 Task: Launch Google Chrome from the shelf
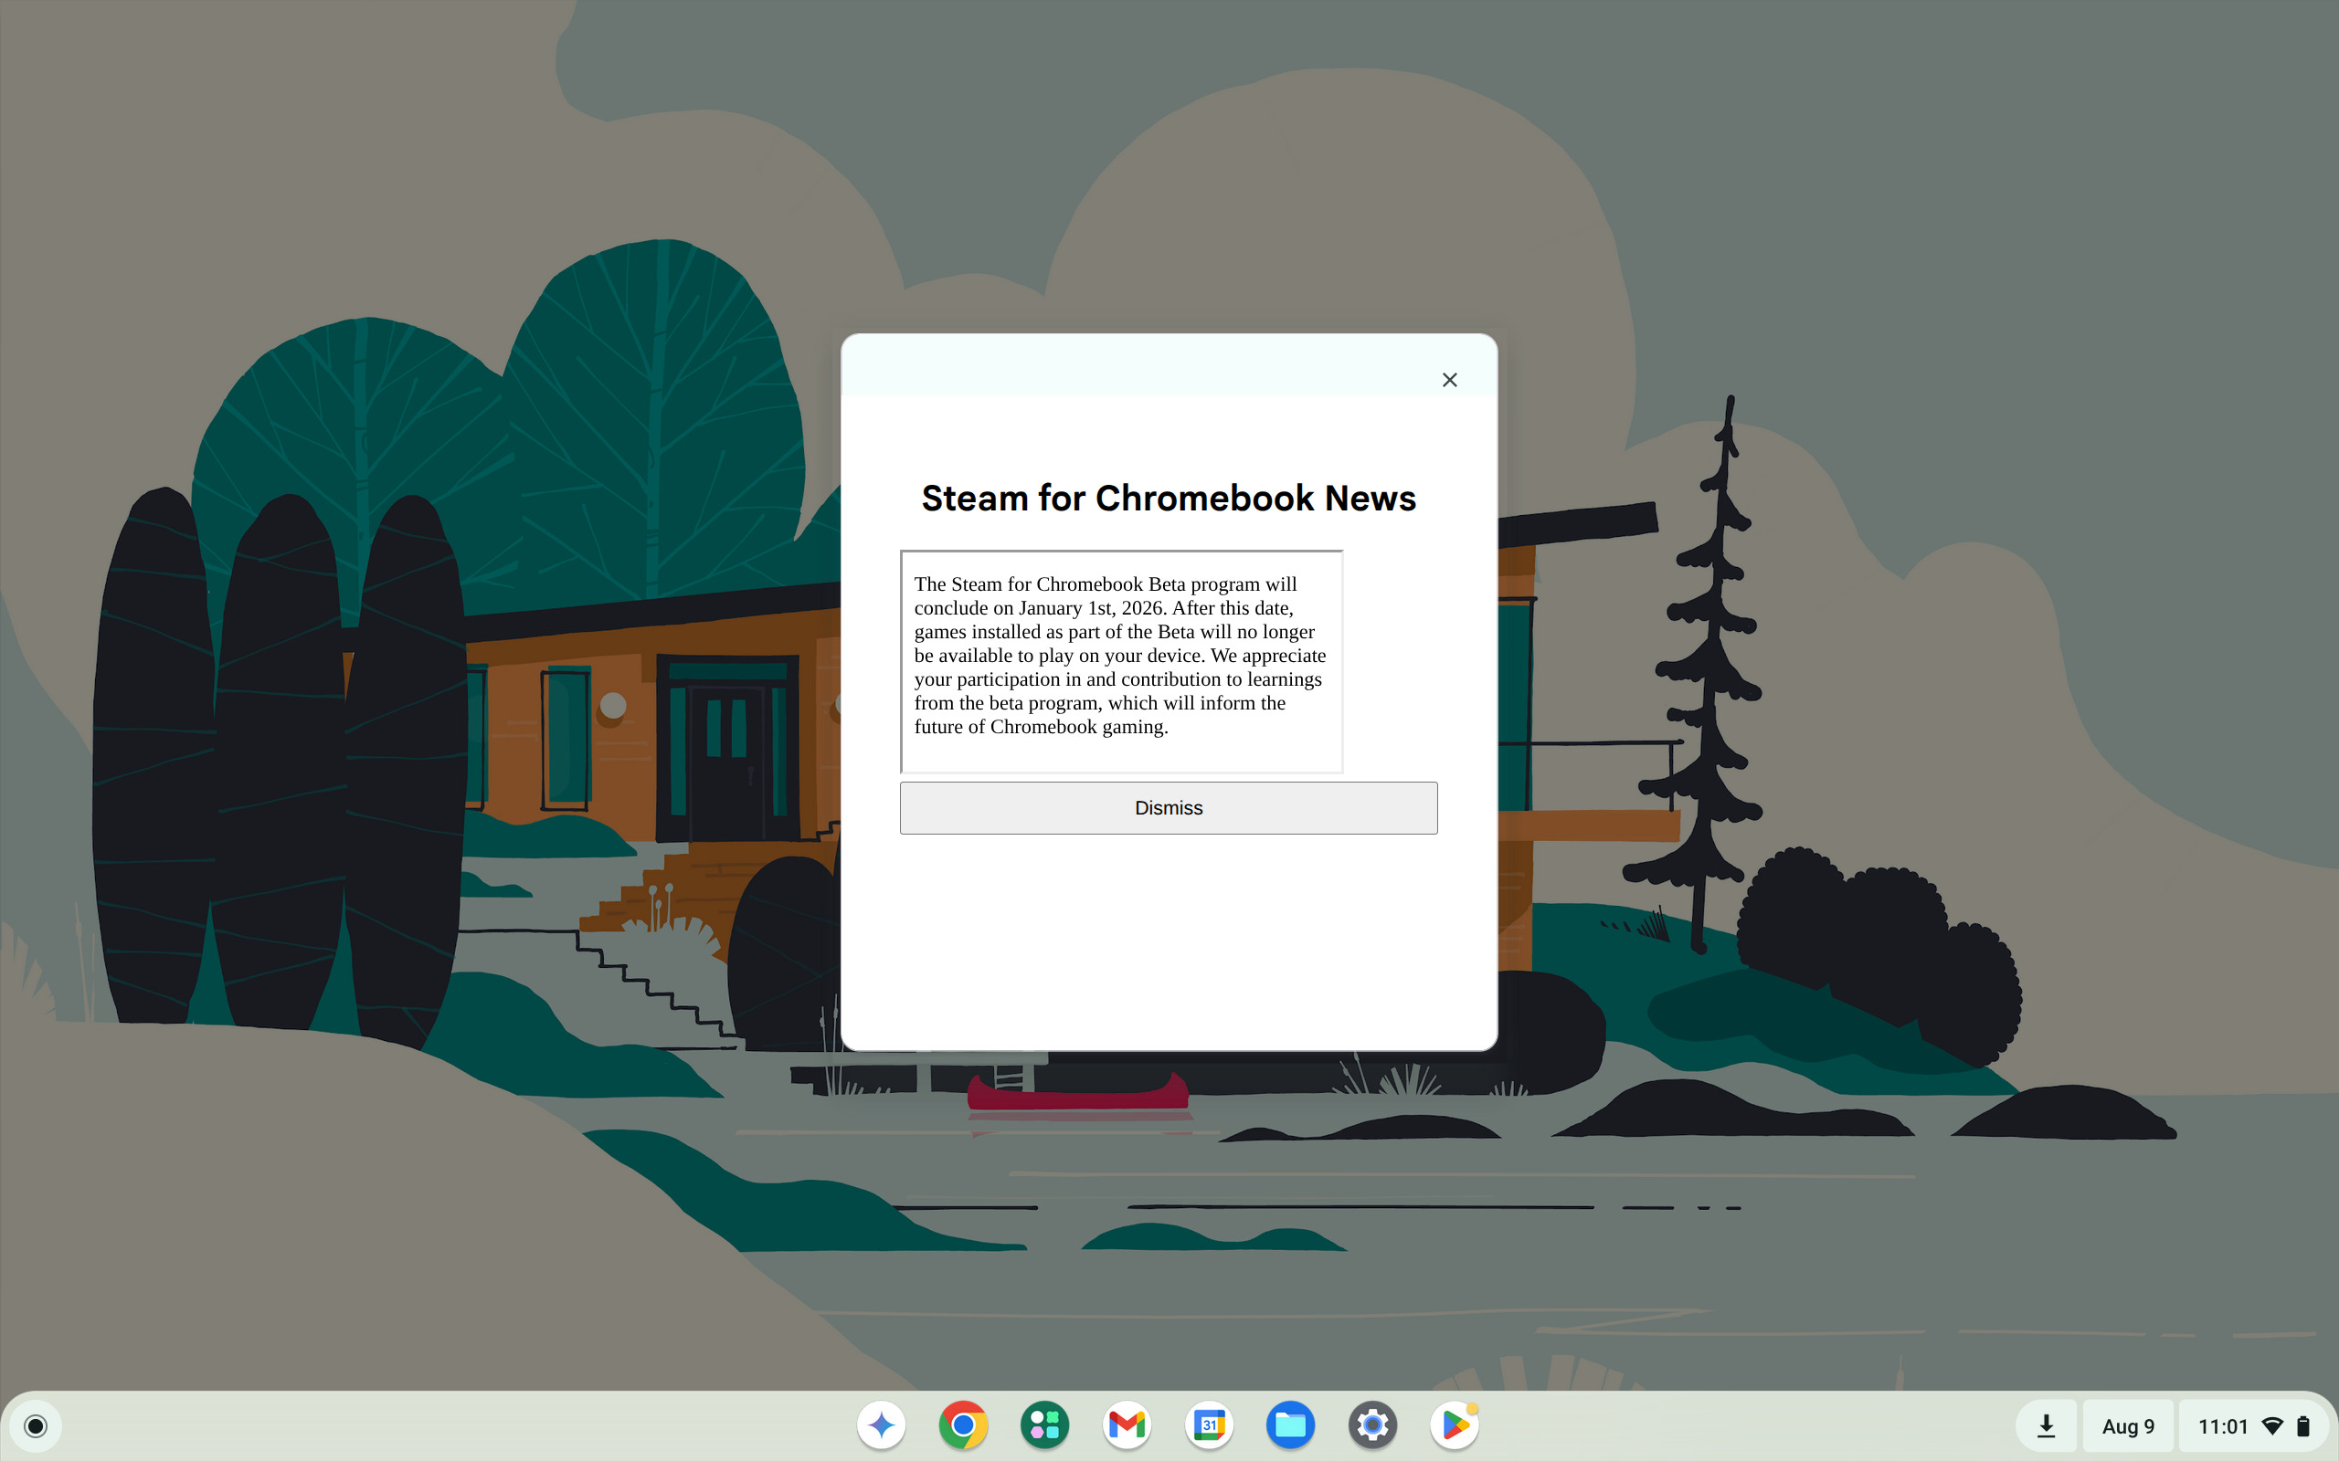pos(963,1425)
